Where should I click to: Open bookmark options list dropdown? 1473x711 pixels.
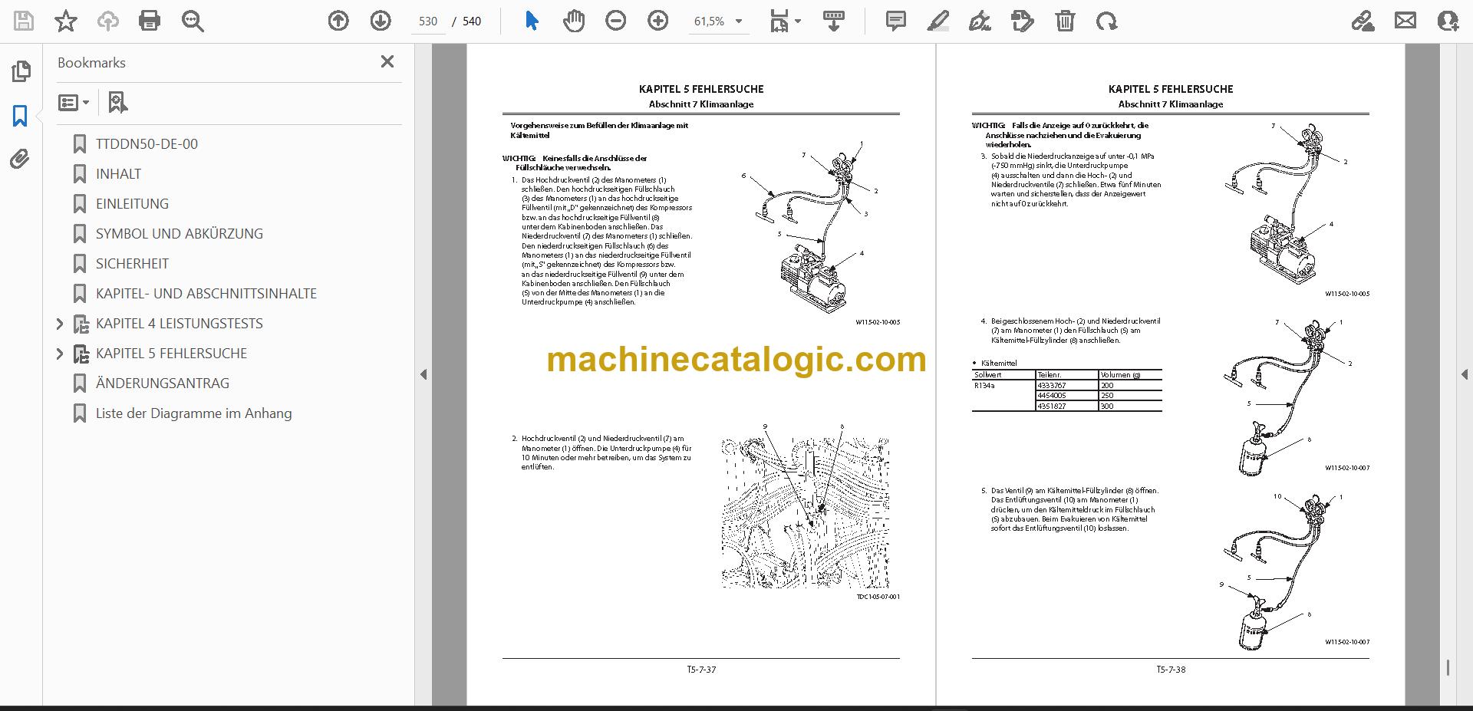click(x=74, y=102)
